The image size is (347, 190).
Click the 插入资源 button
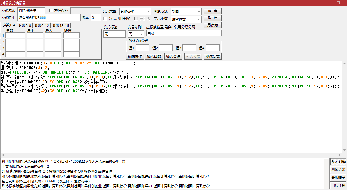tap(173, 56)
